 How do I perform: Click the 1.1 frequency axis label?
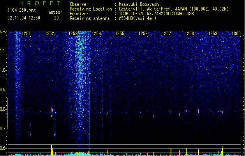click(x=3, y=51)
